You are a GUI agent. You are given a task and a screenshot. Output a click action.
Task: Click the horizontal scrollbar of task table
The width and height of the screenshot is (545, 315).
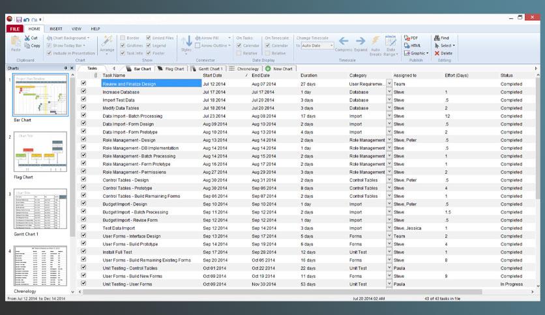click(282, 292)
